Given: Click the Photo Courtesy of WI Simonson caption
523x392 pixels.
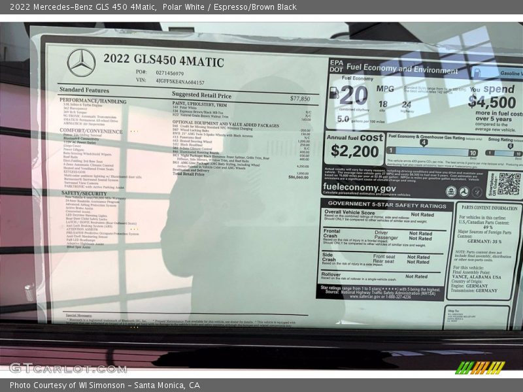Looking at the screenshot, I should (105, 385).
